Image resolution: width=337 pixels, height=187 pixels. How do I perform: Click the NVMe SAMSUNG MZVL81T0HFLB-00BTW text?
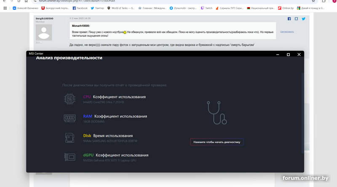110,141
